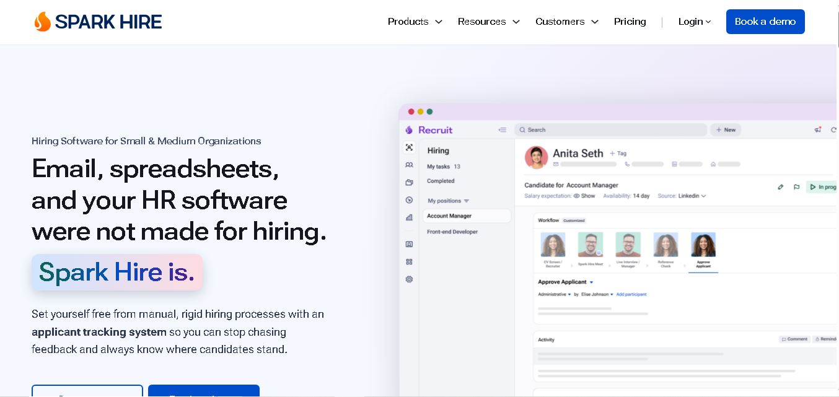The height and width of the screenshot is (397, 839).
Task: Click the Customized workflow badge
Action: [574, 220]
